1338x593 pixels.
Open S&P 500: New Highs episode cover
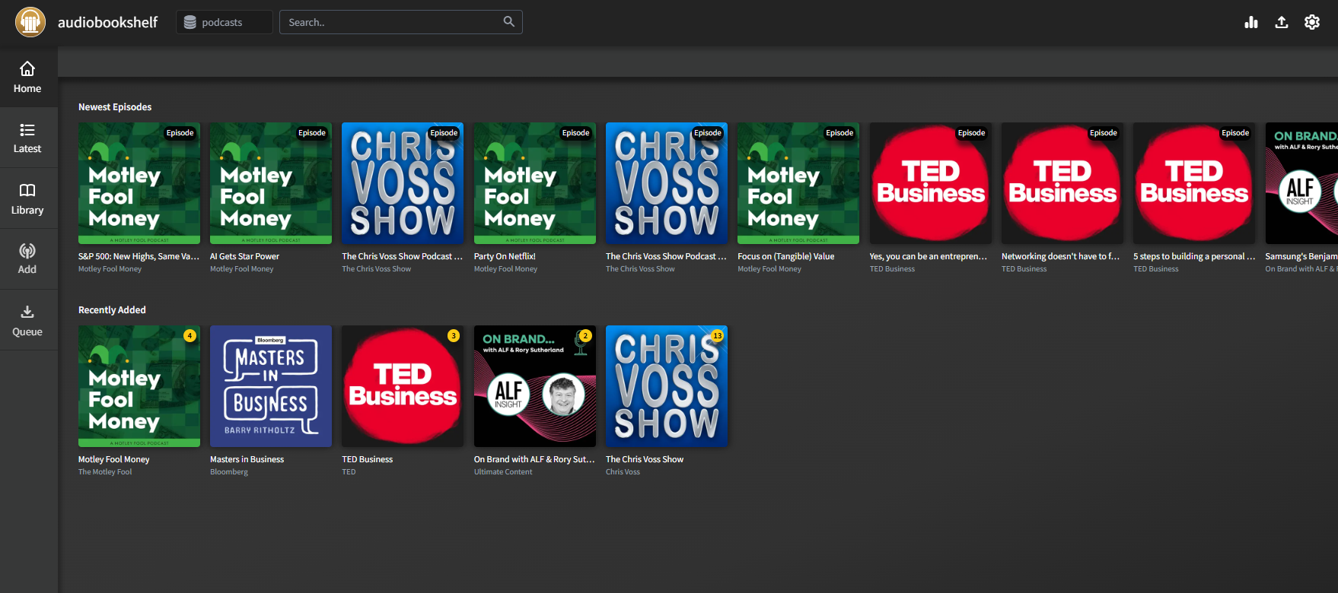coord(139,183)
